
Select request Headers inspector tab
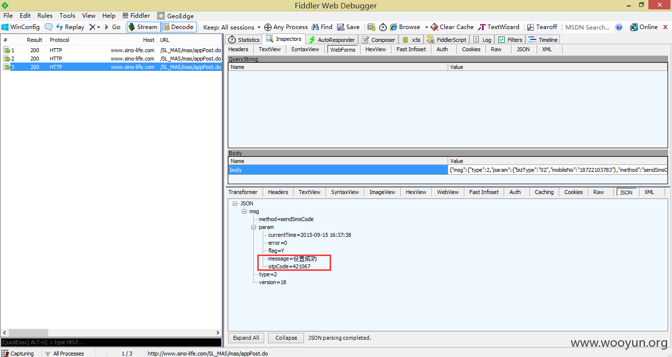tap(239, 49)
